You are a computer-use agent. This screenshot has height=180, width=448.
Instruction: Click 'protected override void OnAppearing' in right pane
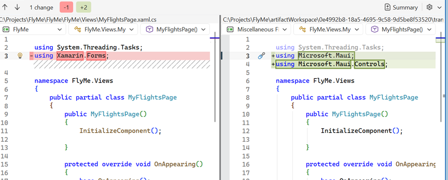click(x=370, y=164)
